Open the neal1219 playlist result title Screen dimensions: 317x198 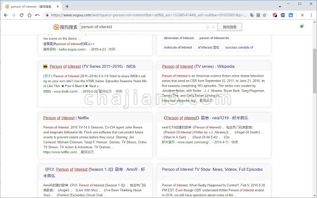pyautogui.click(x=205, y=118)
